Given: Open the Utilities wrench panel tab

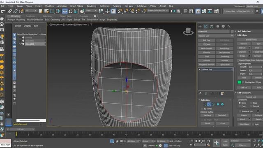Looking at the screenshot, I should point(229,26).
